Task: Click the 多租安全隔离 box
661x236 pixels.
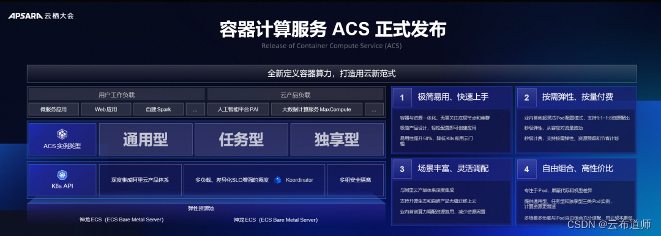Action: (356, 180)
